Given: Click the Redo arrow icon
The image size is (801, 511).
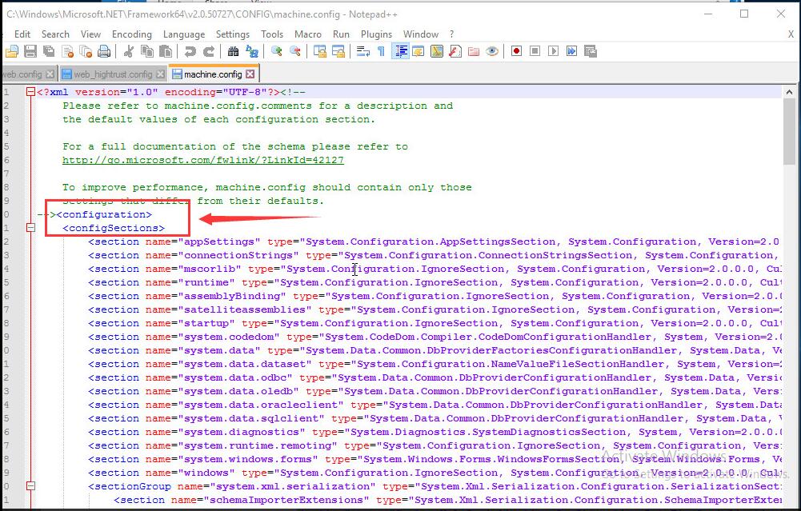Looking at the screenshot, I should pyautogui.click(x=208, y=50).
